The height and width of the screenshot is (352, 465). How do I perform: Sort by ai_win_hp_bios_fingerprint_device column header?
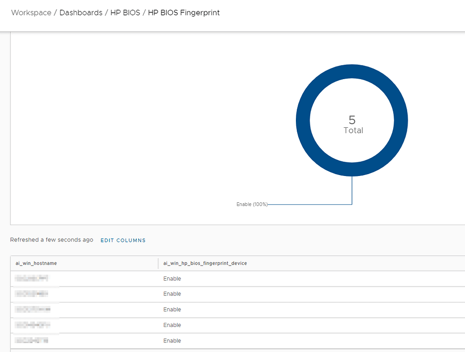click(205, 263)
